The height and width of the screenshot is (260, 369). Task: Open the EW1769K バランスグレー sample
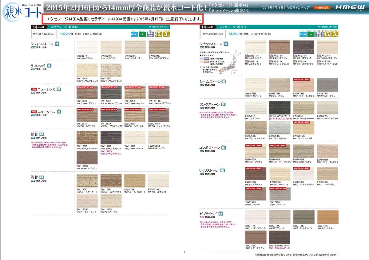(280, 128)
